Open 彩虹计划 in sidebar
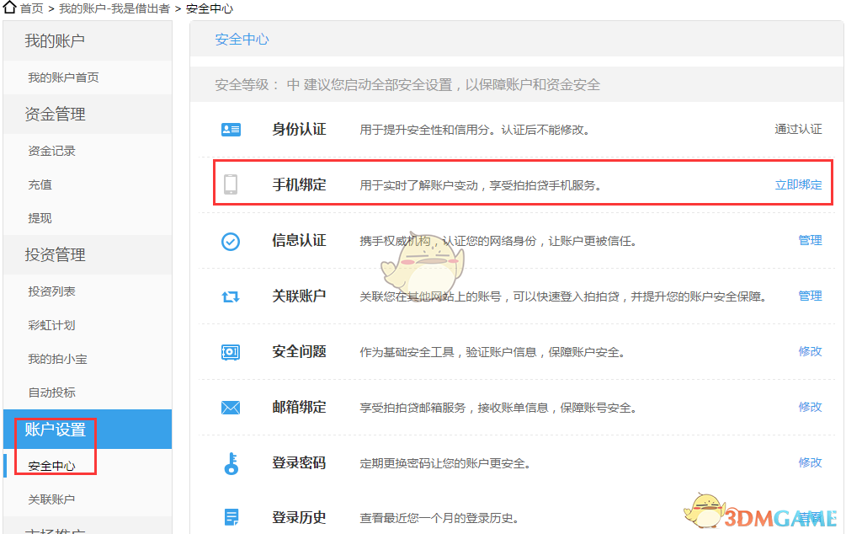The height and width of the screenshot is (534, 846). tap(52, 325)
